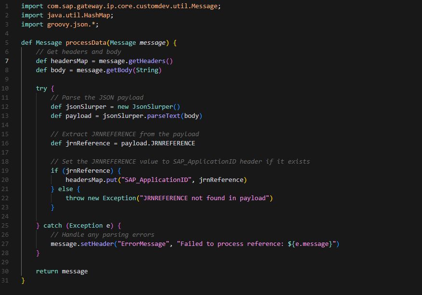Click the 'return message' statement
This screenshot has height=295, width=422.
click(62, 271)
